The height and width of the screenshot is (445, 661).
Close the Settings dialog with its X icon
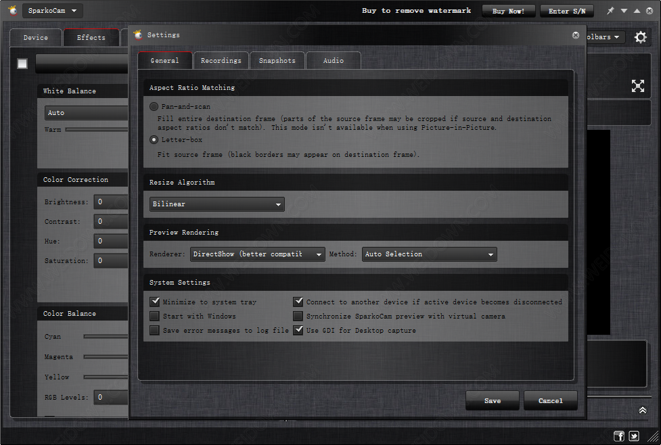point(576,35)
